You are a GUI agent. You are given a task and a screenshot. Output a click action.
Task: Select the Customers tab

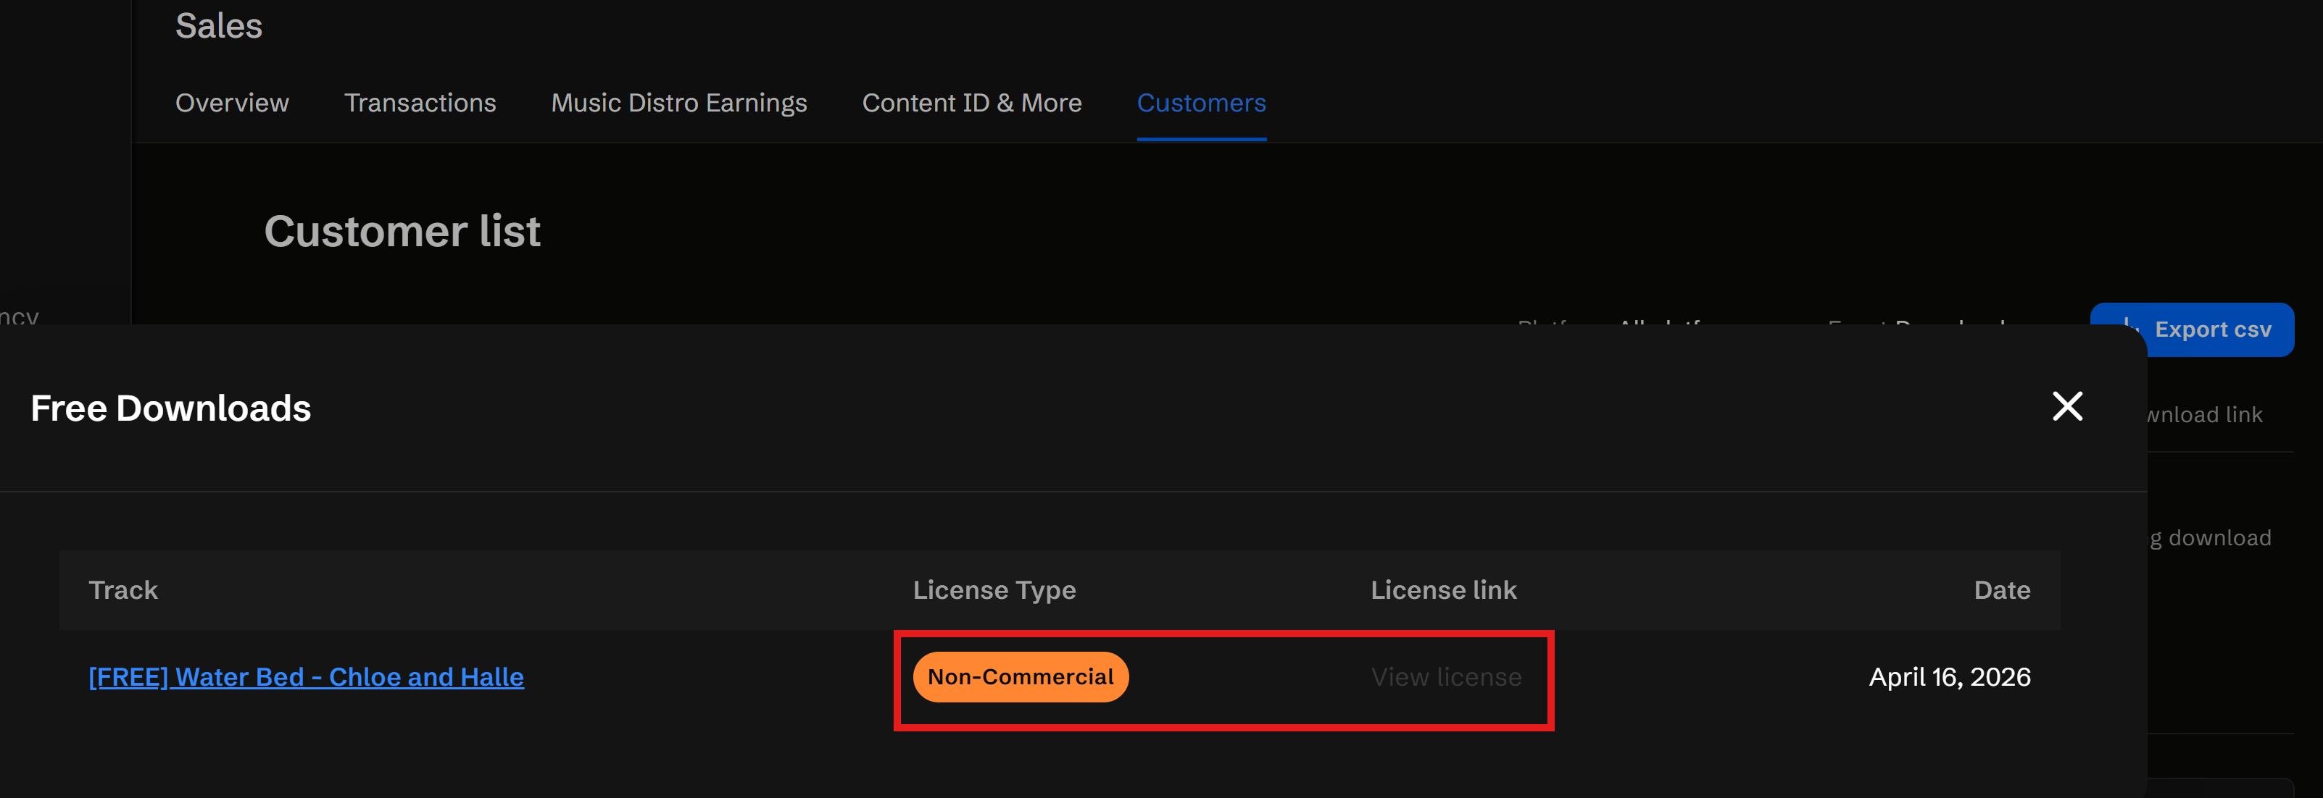coord(1201,103)
